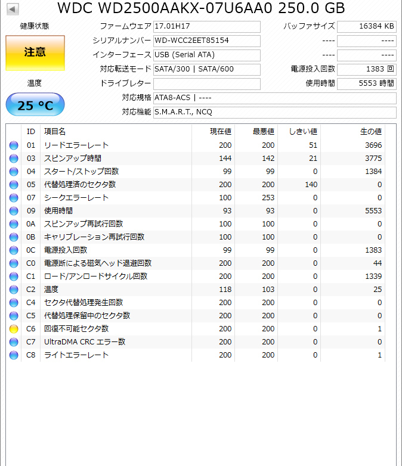Open the 注意 health status button

tap(35, 53)
